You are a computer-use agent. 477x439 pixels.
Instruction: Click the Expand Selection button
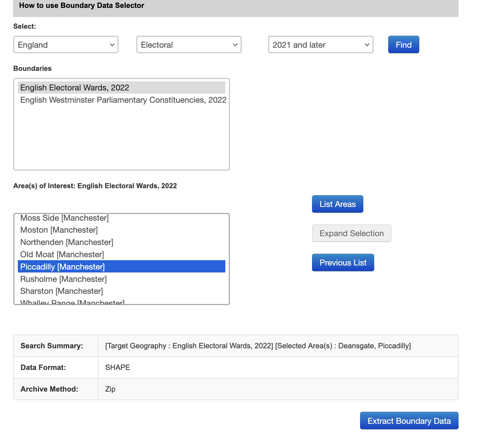click(x=351, y=233)
